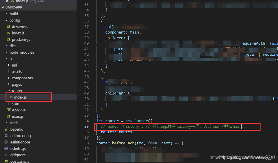
Task: Expand the pages folder arrow
Action: 9,84
